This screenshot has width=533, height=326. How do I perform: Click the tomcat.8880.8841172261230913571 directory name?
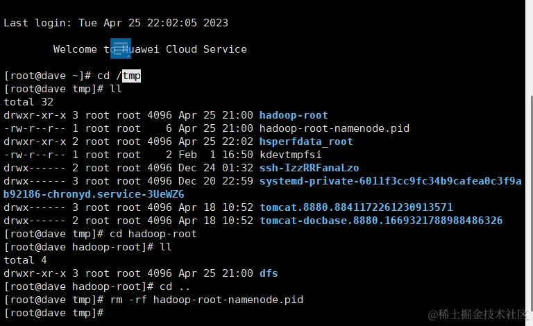pos(356,207)
